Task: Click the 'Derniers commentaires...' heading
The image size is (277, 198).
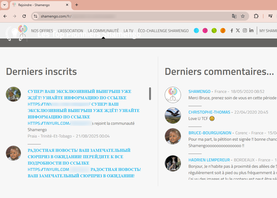Action: (x=219, y=72)
